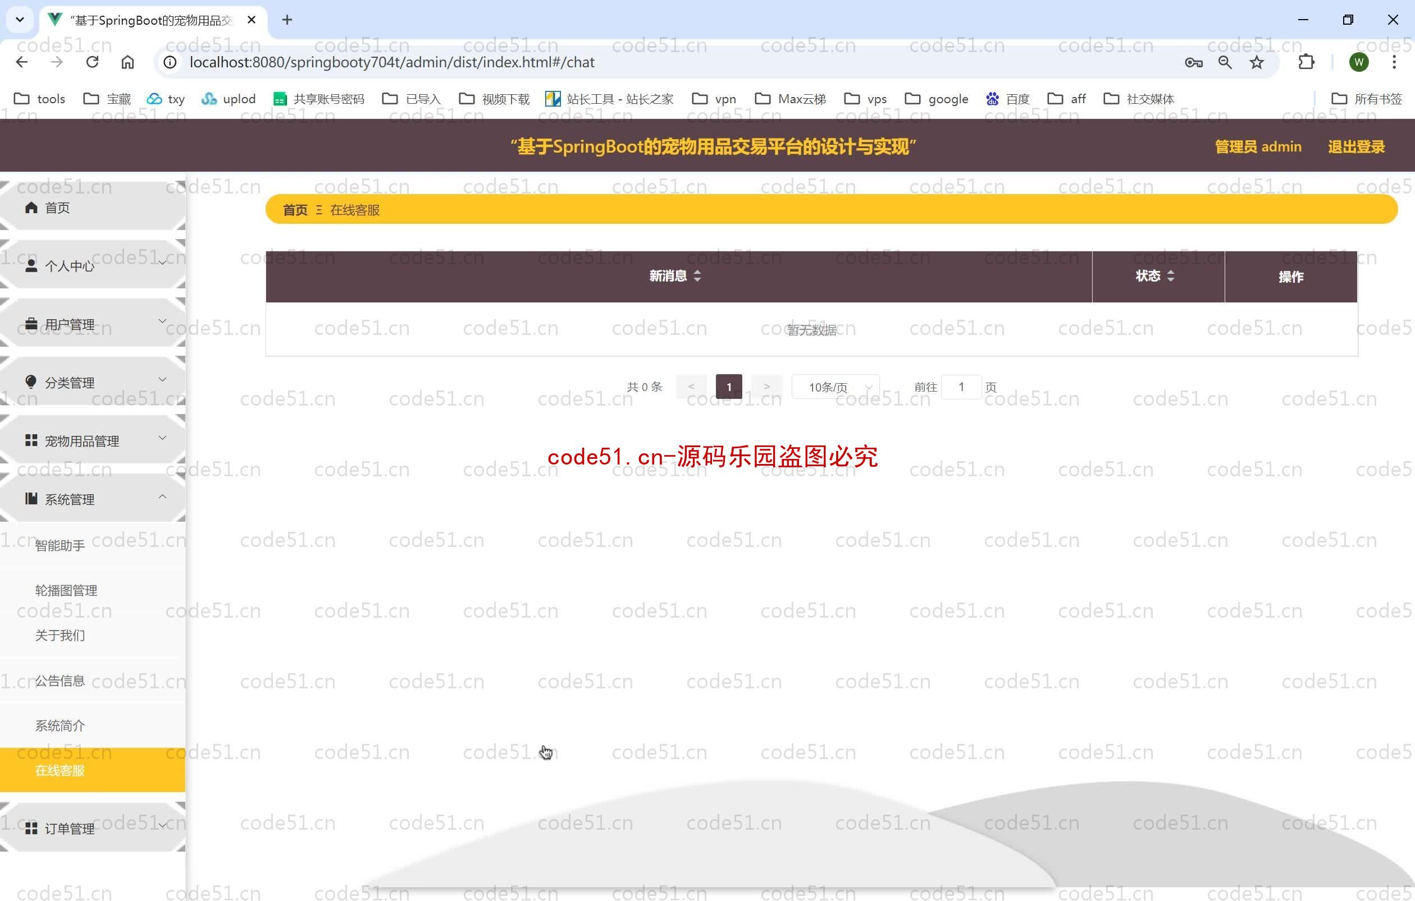Open the 系统简介 submenu item
Screen dimensions: 1415x901
[93, 725]
